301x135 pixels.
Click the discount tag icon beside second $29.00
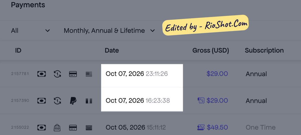[x=201, y=101]
